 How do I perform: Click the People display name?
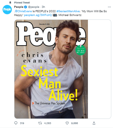click(19, 7)
